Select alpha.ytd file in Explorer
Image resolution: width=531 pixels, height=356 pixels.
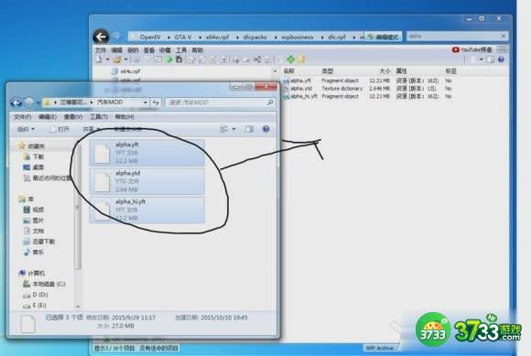[147, 181]
